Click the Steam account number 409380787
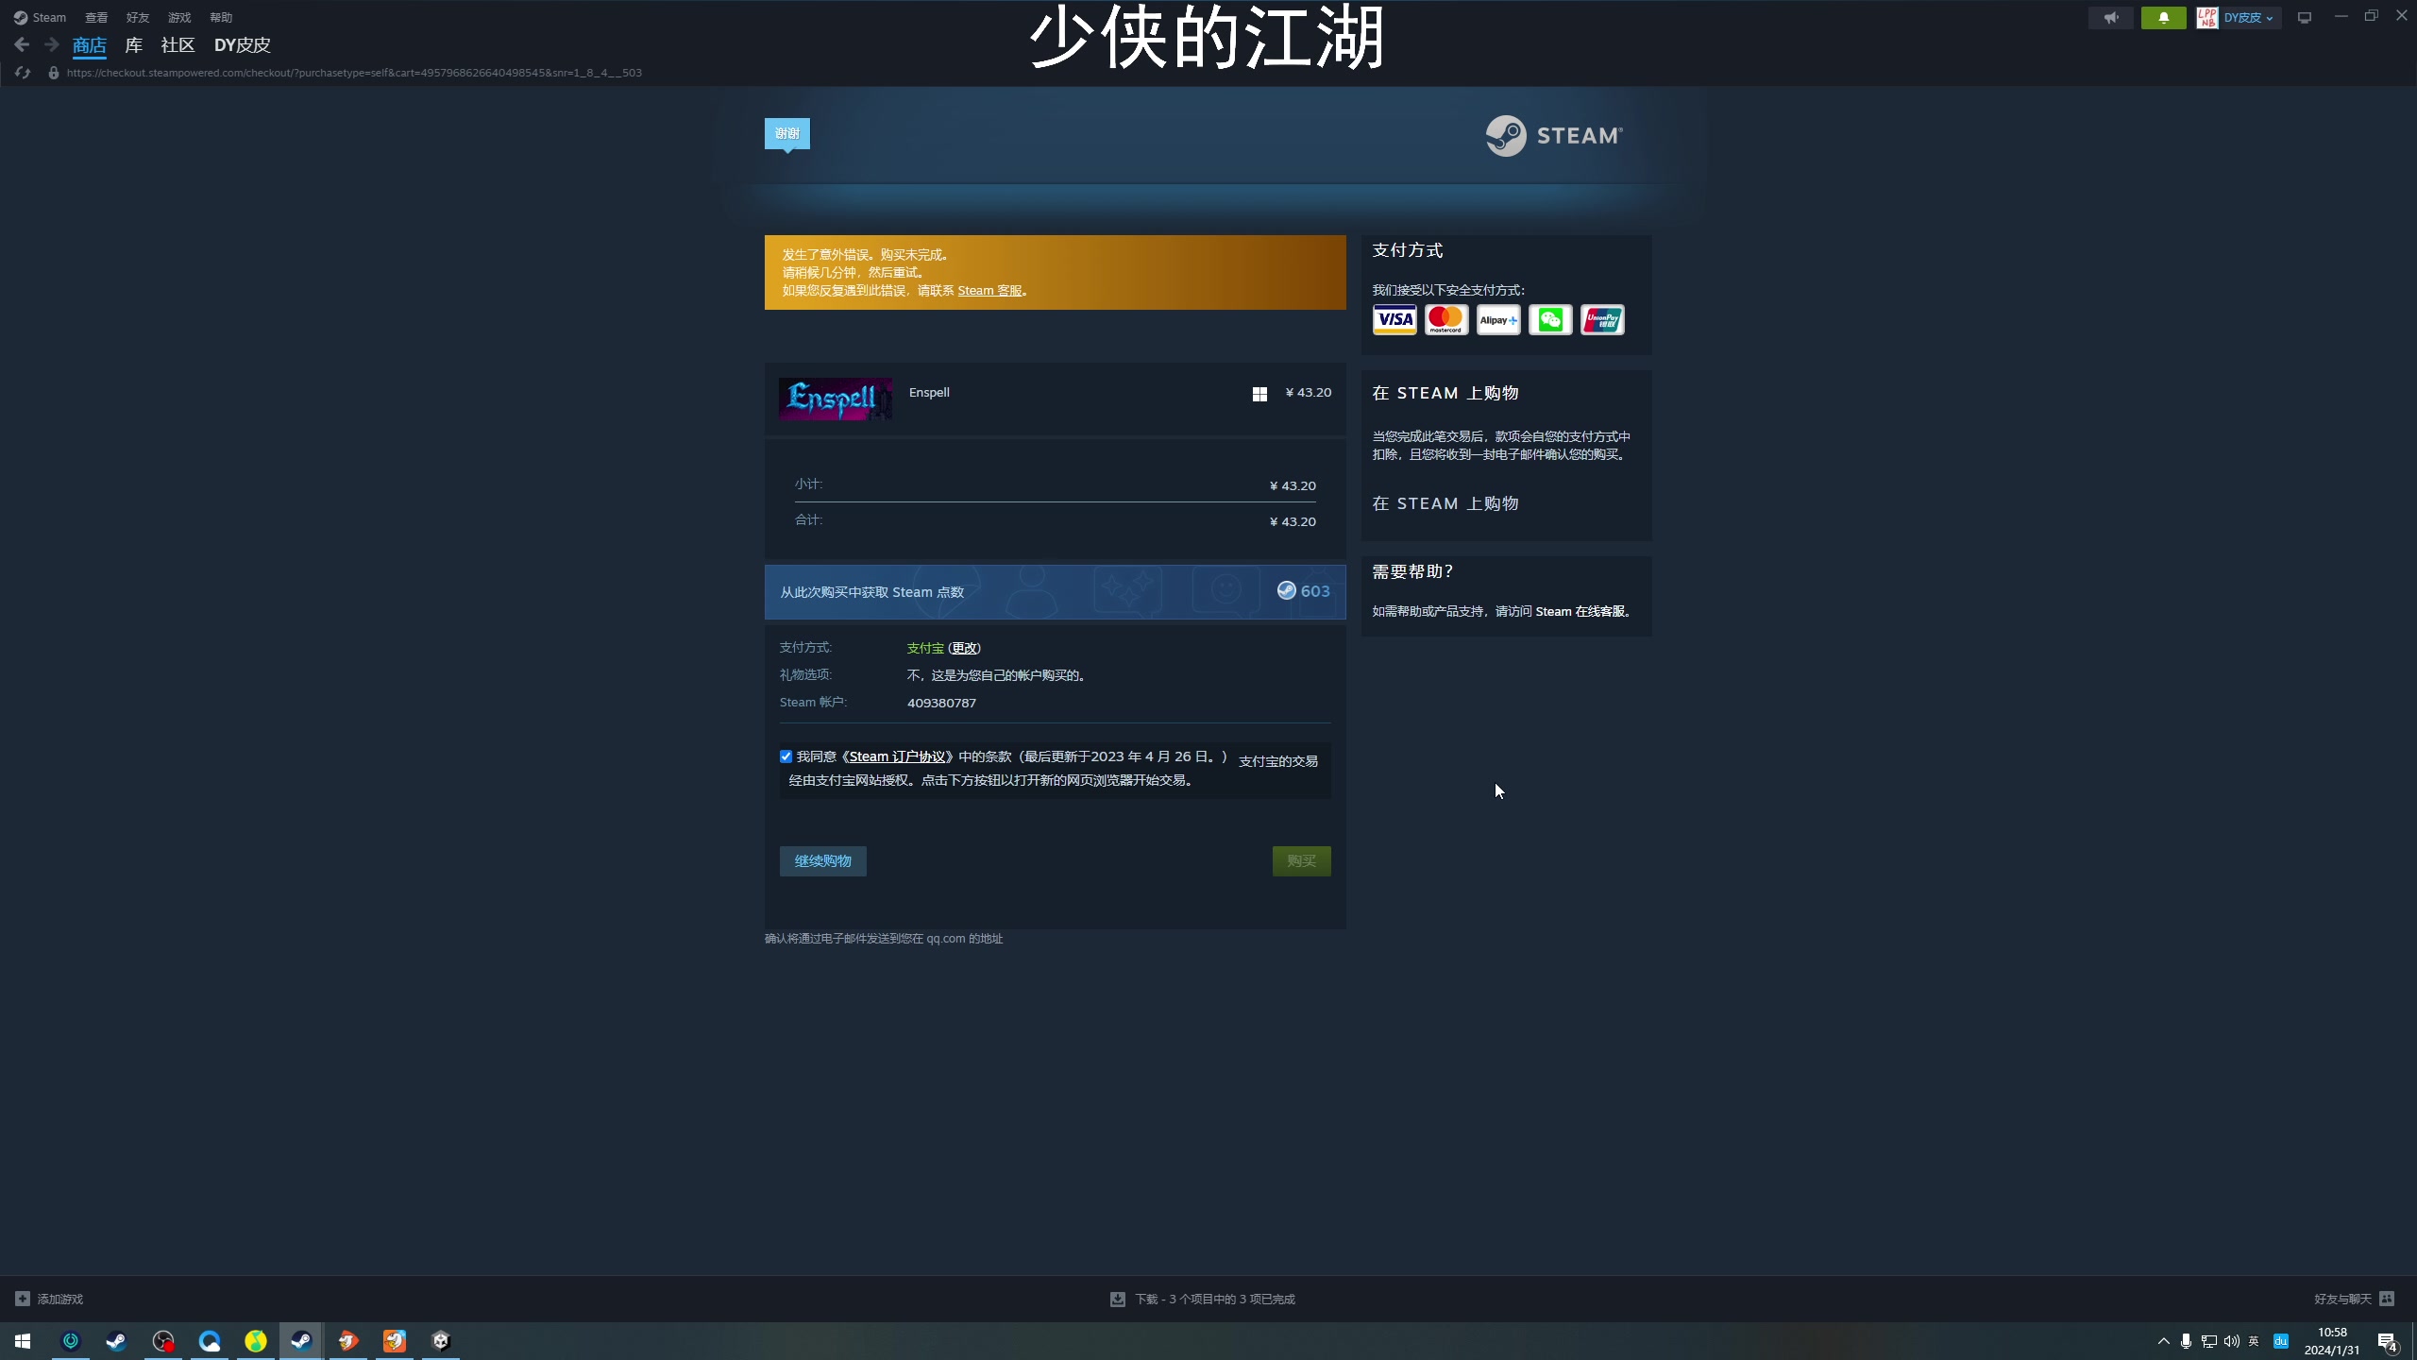Viewport: 2417px width, 1360px height. pos(941,703)
